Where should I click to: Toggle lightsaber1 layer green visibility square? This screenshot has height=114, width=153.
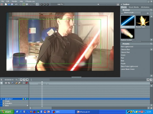(x=28, y=99)
